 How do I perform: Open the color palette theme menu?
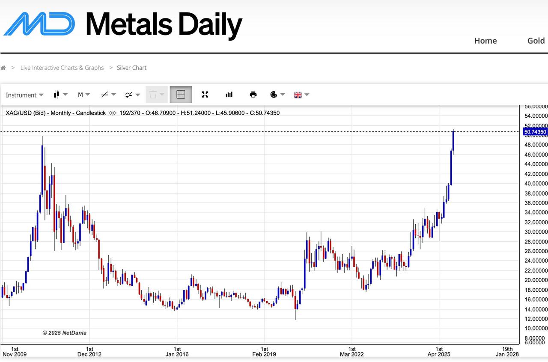click(277, 95)
